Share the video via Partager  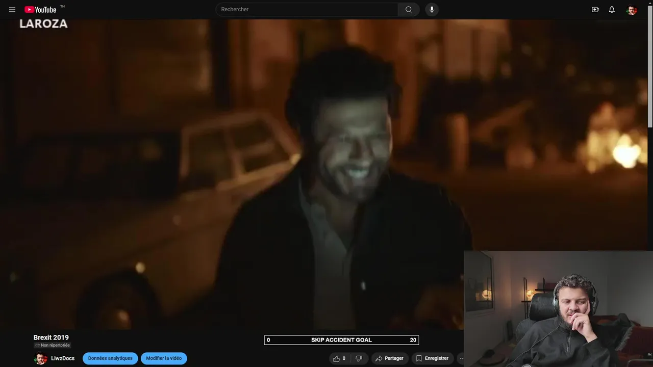(x=390, y=358)
